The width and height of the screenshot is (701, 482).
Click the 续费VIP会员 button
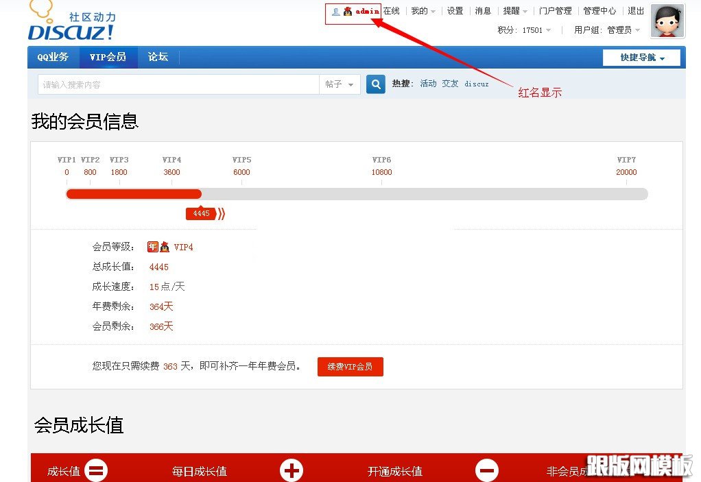(x=350, y=366)
